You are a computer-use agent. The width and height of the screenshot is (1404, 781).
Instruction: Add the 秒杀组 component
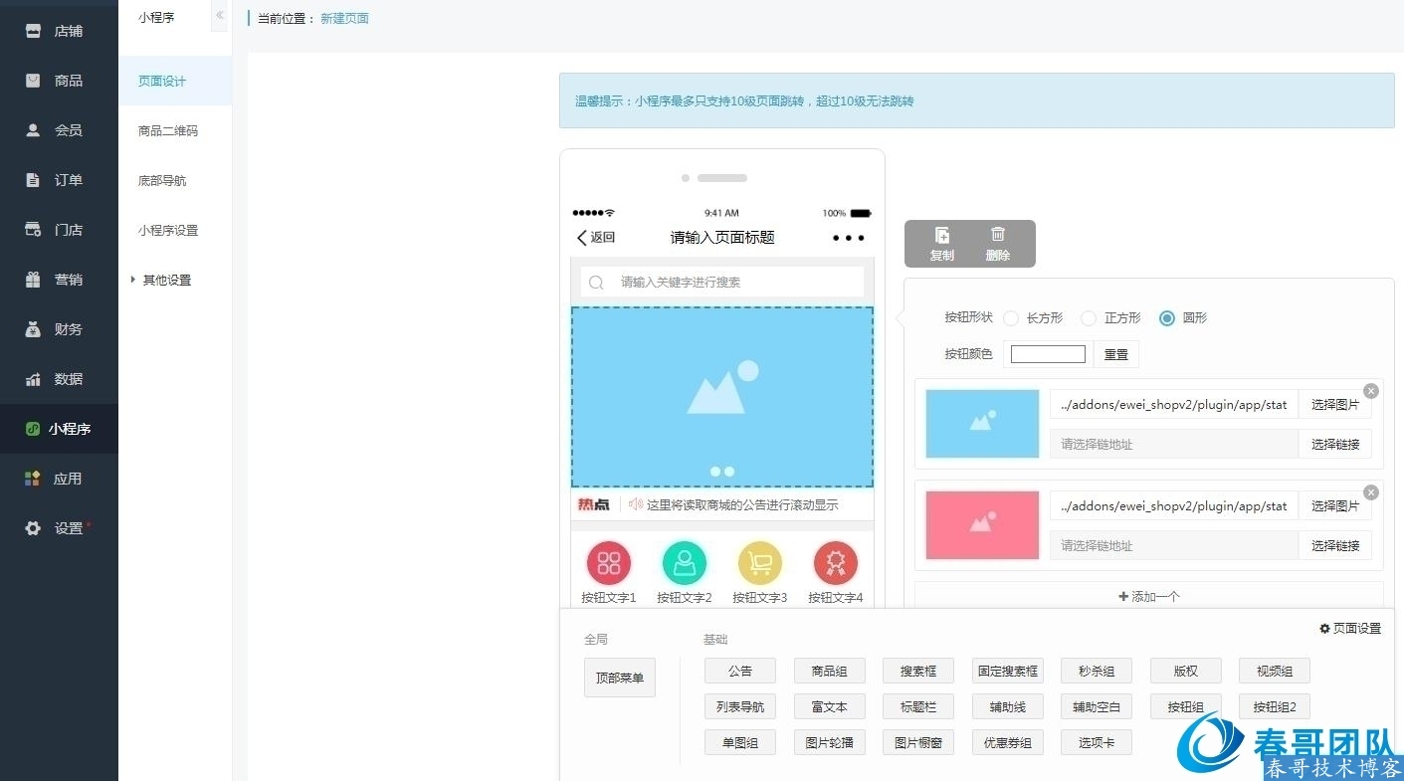(x=1097, y=671)
